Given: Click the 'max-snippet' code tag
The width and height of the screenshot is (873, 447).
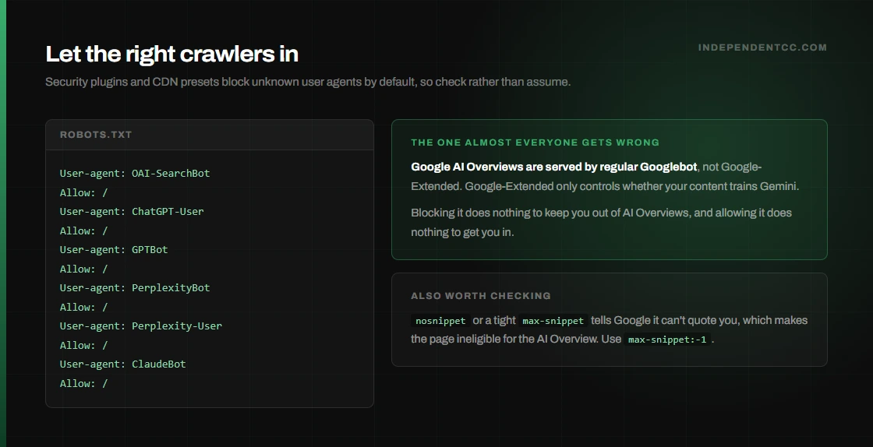Looking at the screenshot, I should pyautogui.click(x=553, y=321).
